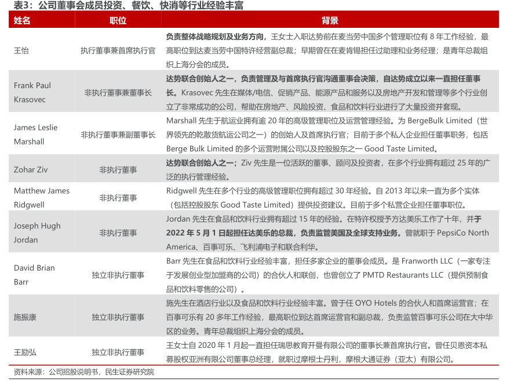510x384 pixels.
Task: Click the name James Leslie Marshall
Action: [x=35, y=135]
